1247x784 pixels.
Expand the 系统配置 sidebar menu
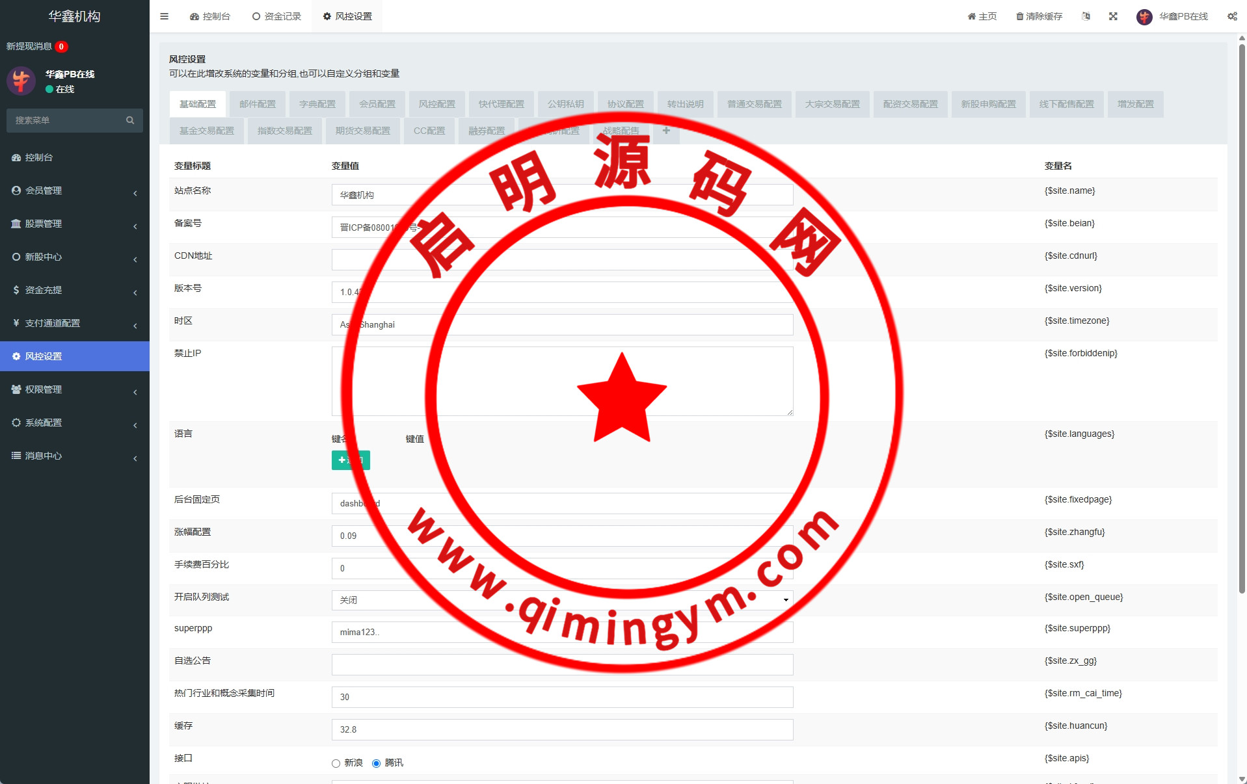(x=74, y=423)
